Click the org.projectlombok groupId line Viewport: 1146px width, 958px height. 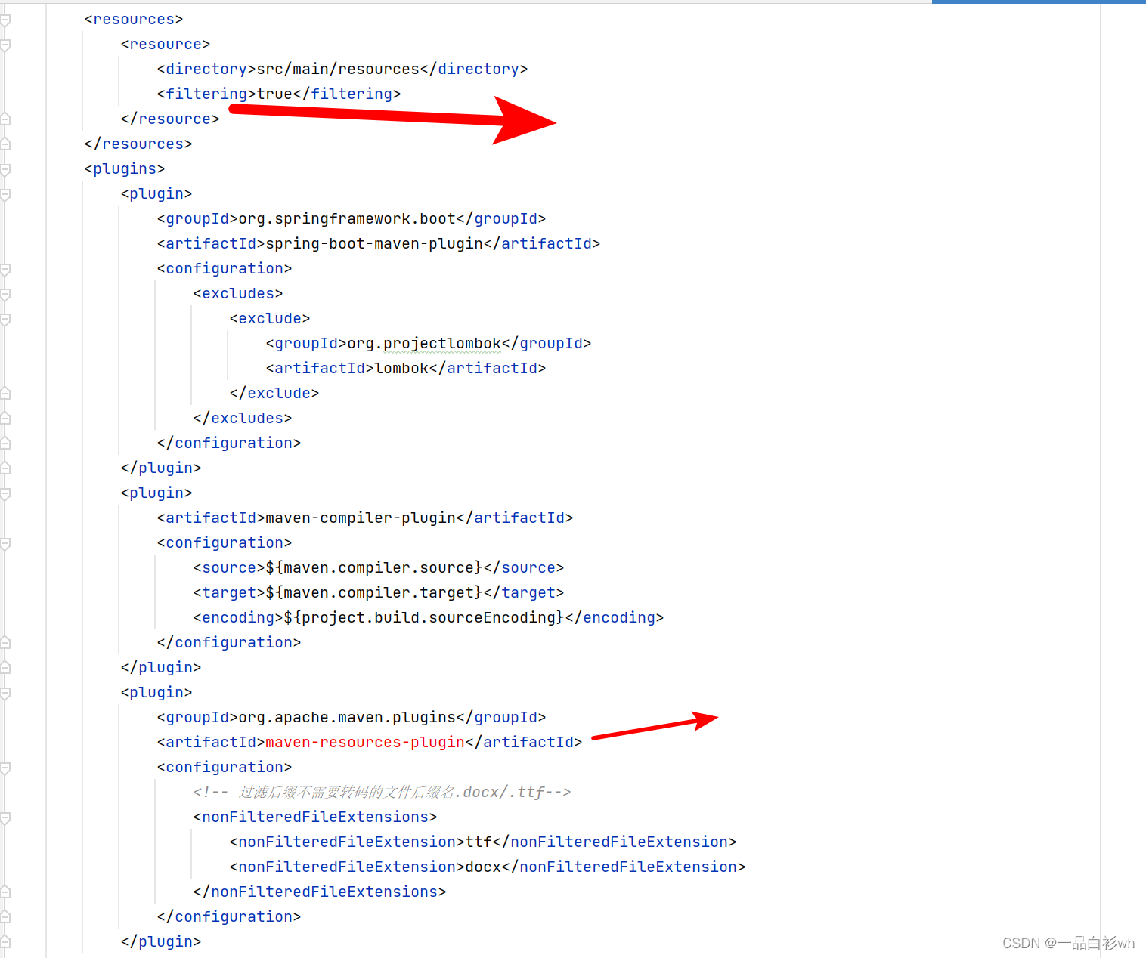429,343
